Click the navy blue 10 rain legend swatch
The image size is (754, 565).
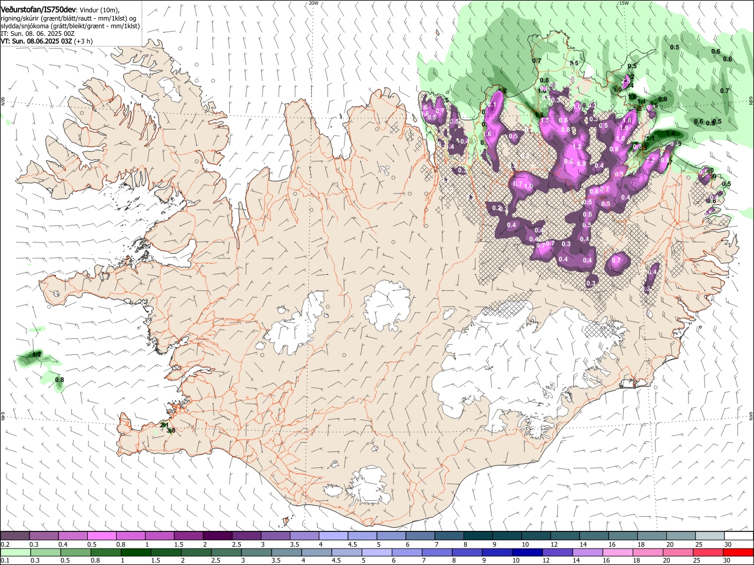tap(527, 553)
